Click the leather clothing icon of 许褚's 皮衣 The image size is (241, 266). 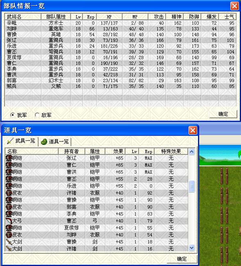point(9,193)
